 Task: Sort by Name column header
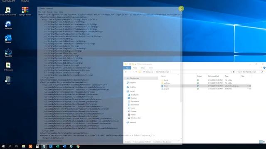tap(163, 76)
